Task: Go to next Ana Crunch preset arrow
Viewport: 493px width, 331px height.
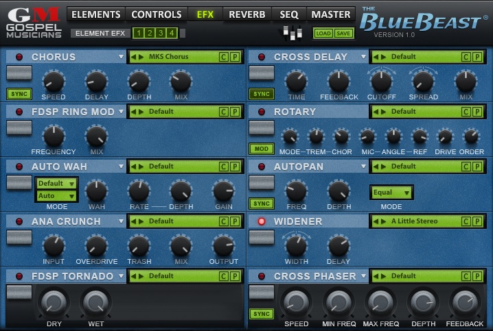Action: [x=141, y=221]
